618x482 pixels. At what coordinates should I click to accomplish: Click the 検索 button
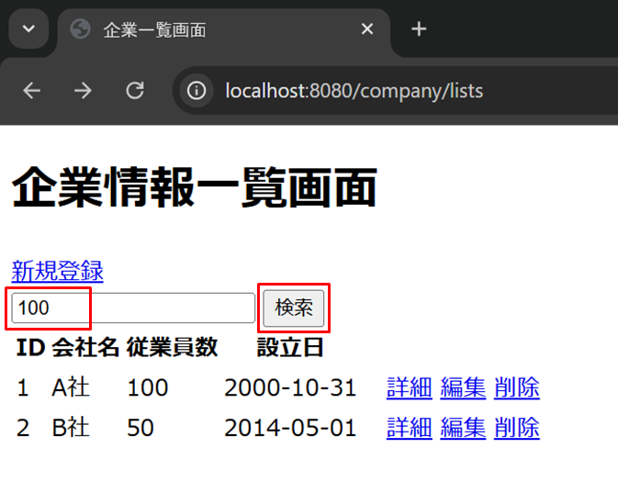click(x=294, y=308)
